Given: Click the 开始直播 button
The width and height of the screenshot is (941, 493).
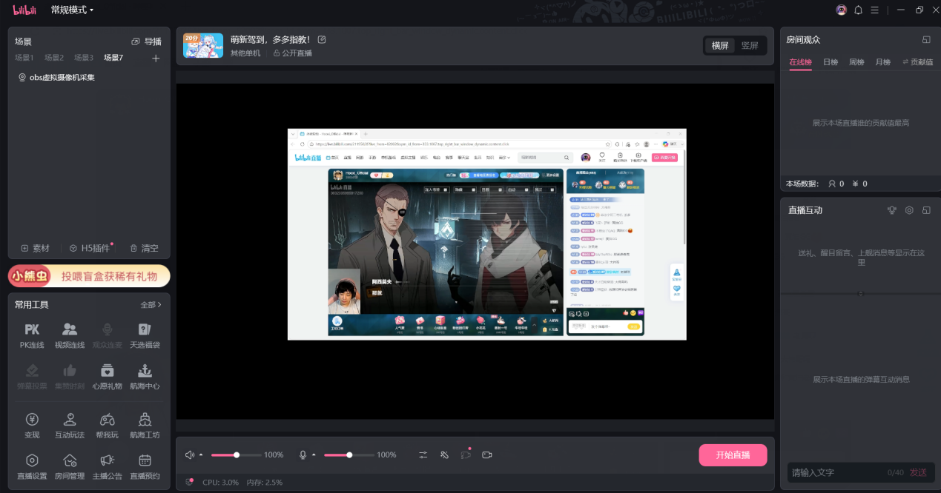Looking at the screenshot, I should pyautogui.click(x=733, y=455).
